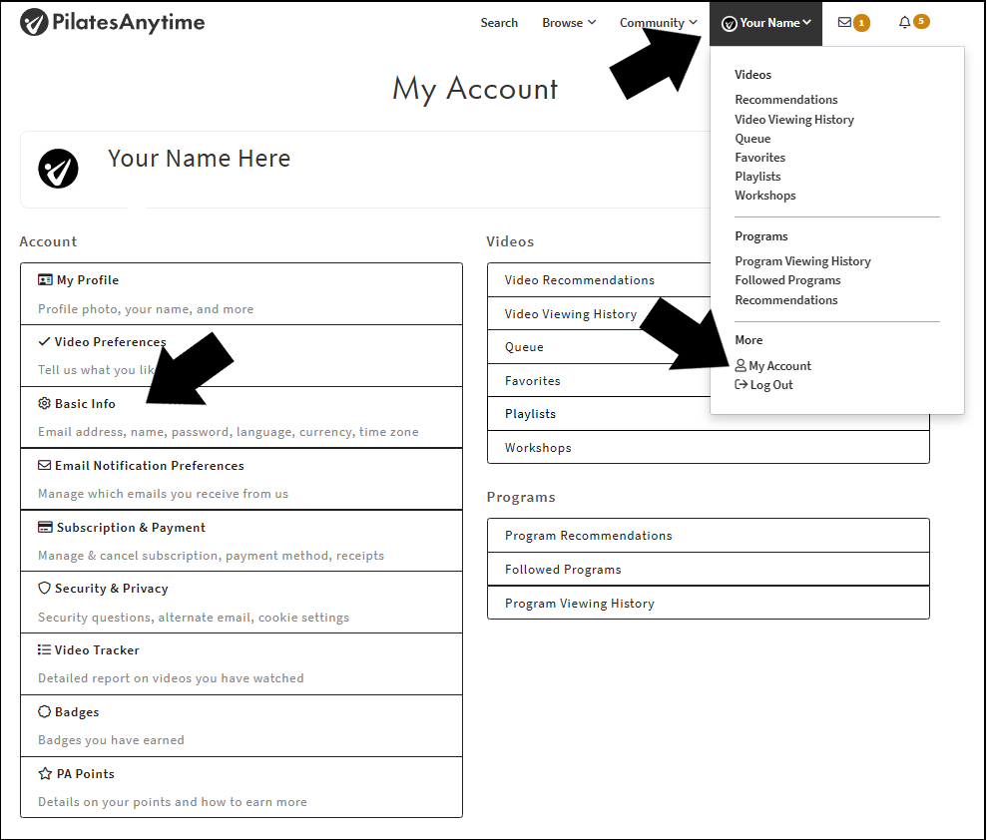This screenshot has width=987, height=840.
Task: Expand the Community dropdown
Action: (x=659, y=23)
